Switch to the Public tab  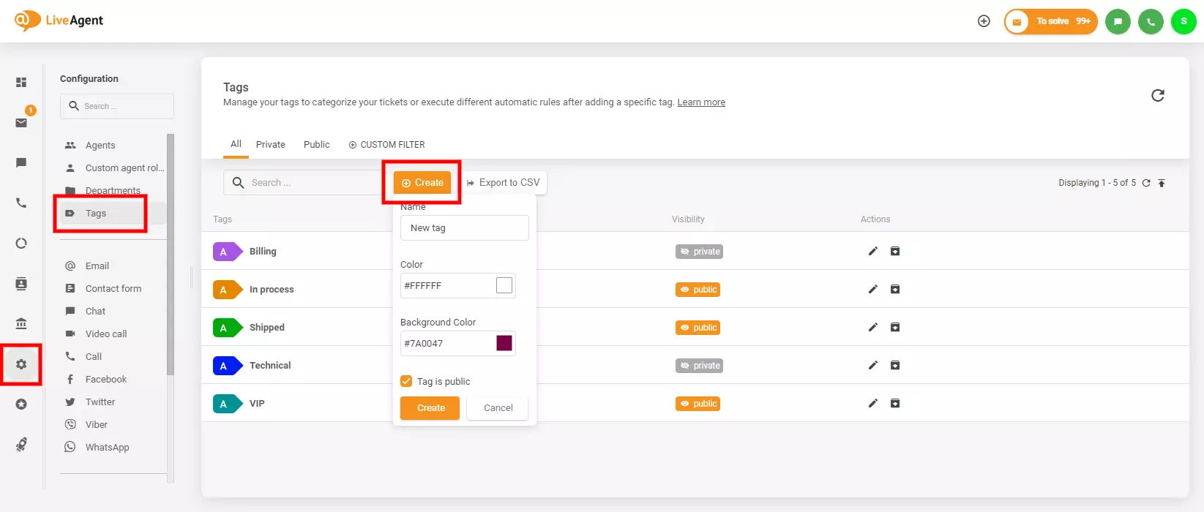(316, 145)
